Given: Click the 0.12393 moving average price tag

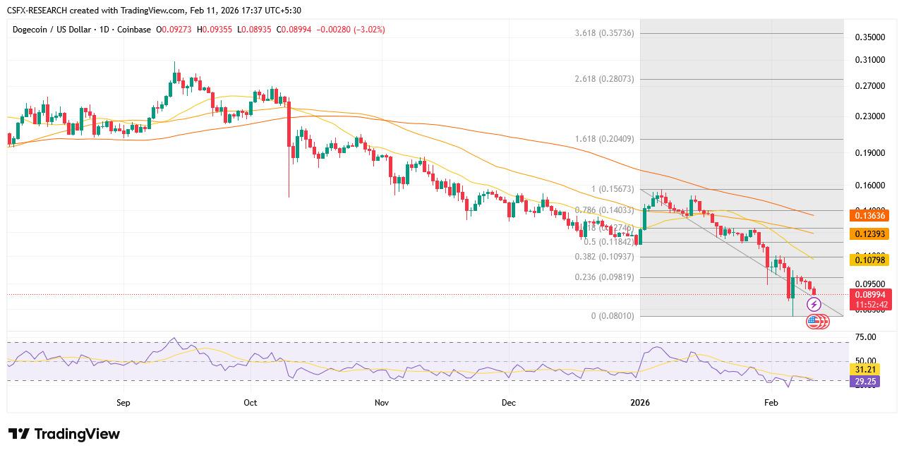Looking at the screenshot, I should pos(872,233).
